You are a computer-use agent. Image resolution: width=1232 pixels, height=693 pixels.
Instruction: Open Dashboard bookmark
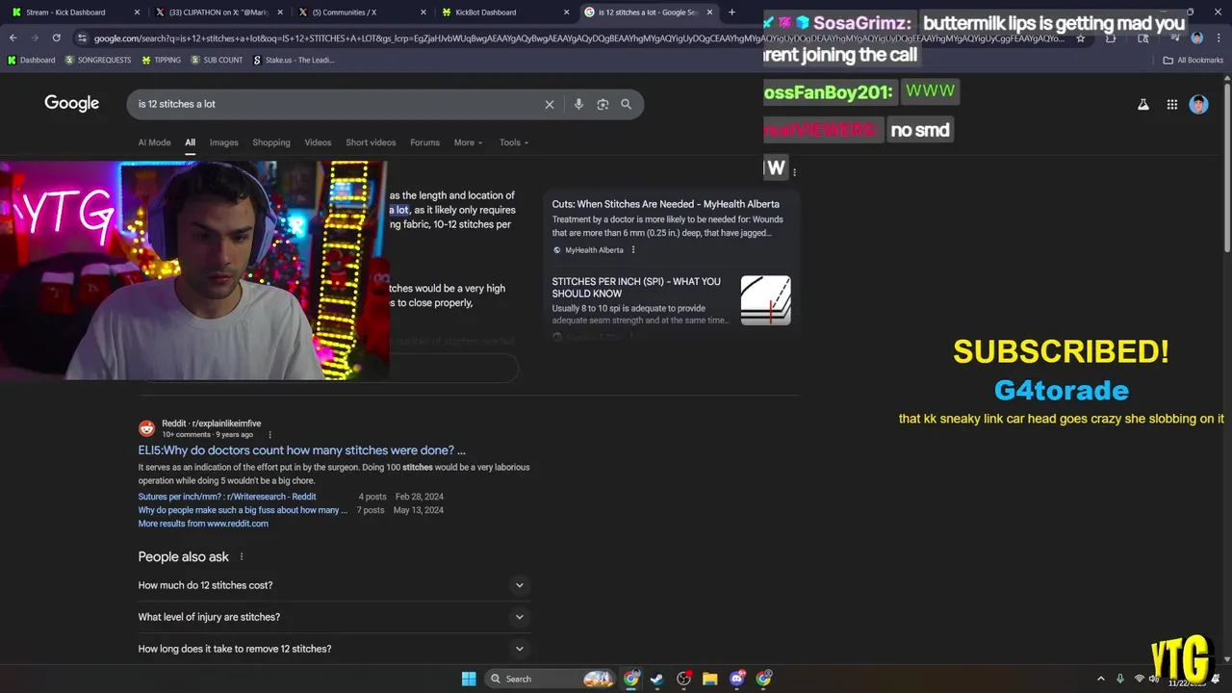coord(31,60)
